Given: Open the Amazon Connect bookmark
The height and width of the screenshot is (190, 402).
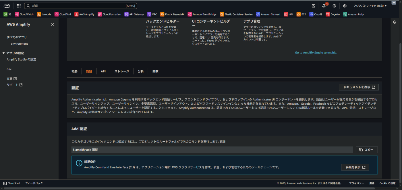Looking at the screenshot, I should (268, 14).
